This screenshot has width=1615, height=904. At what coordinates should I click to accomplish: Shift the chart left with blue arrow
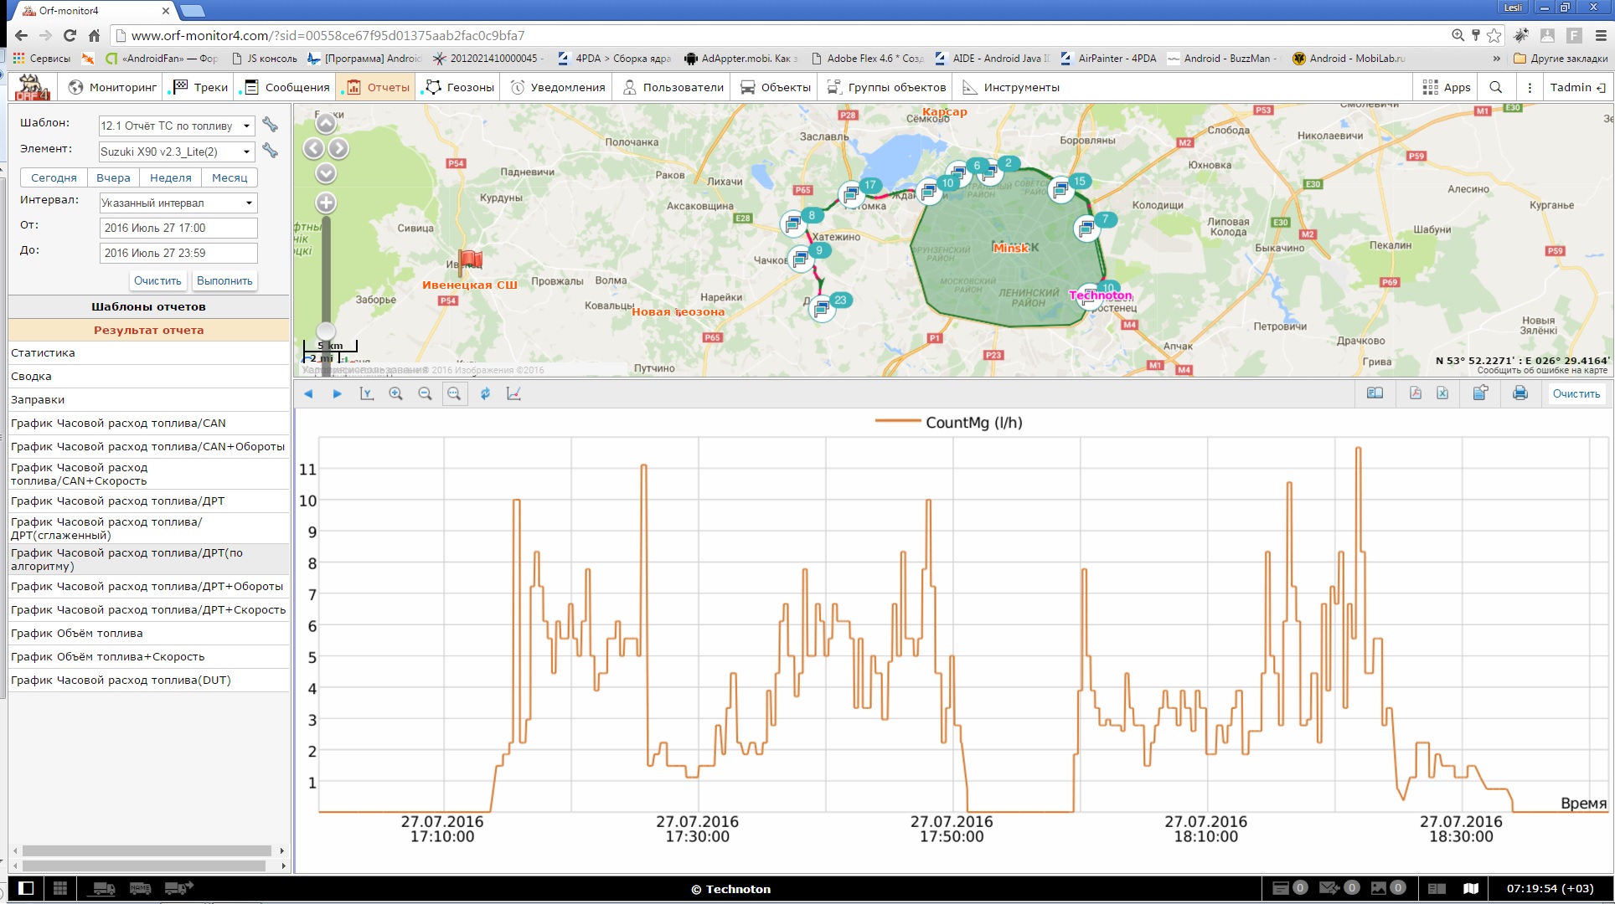(308, 393)
